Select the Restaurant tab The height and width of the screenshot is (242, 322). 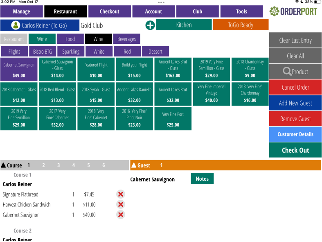[x=65, y=11]
